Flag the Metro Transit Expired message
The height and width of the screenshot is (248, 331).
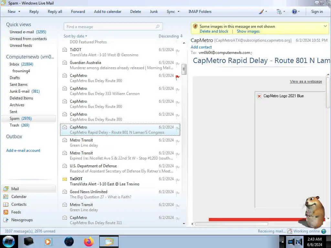(x=177, y=155)
